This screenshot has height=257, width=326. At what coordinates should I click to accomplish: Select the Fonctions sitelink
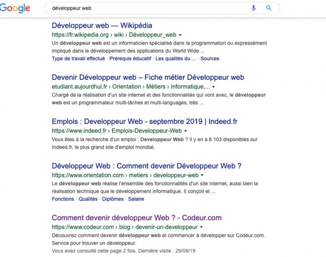pyautogui.click(x=63, y=199)
